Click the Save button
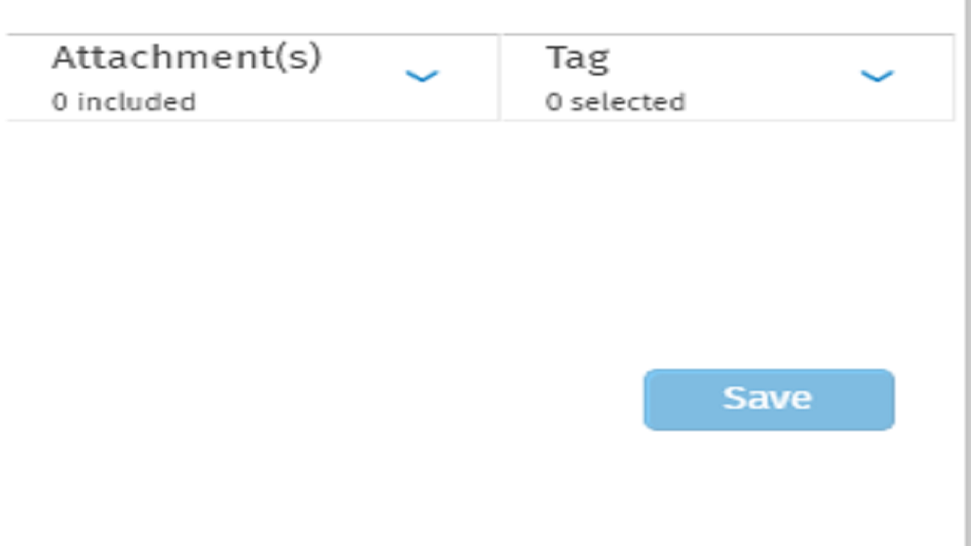 (768, 399)
